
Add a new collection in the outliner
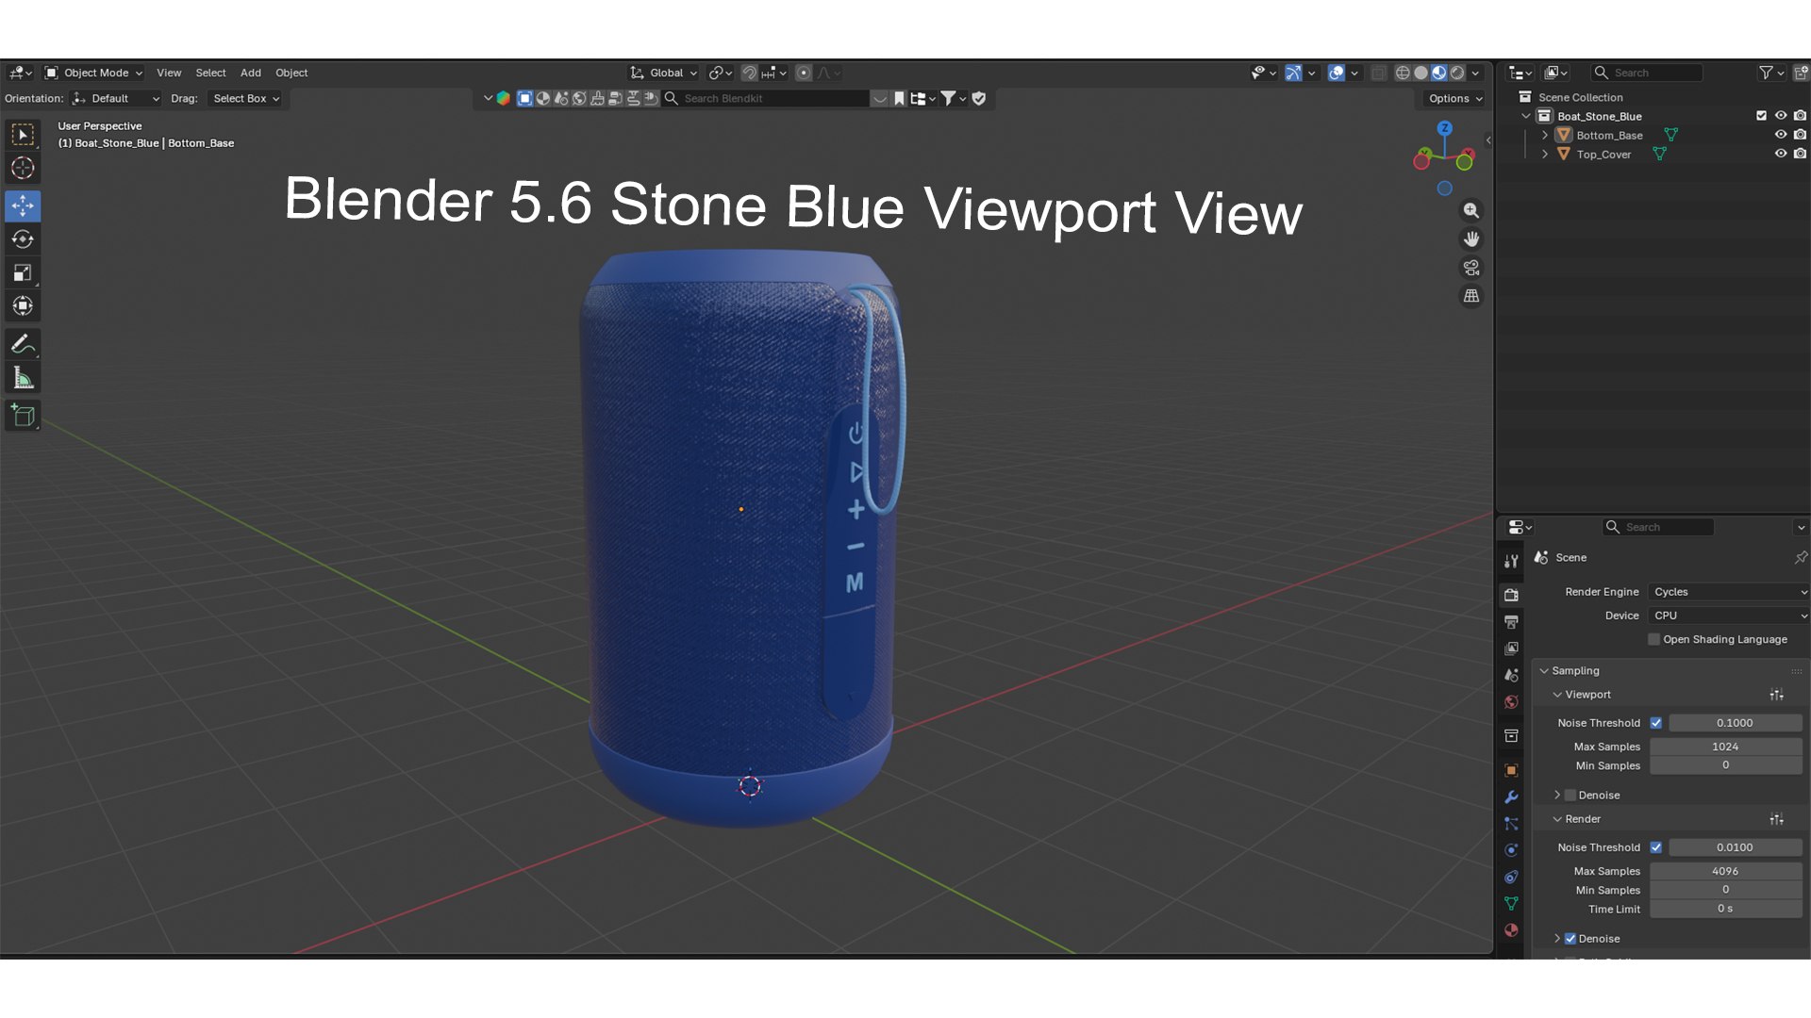1801,73
